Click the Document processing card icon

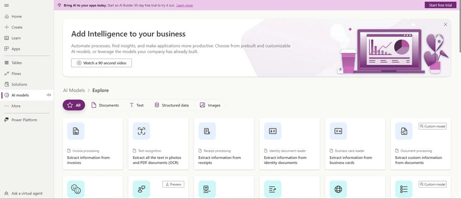click(404, 131)
